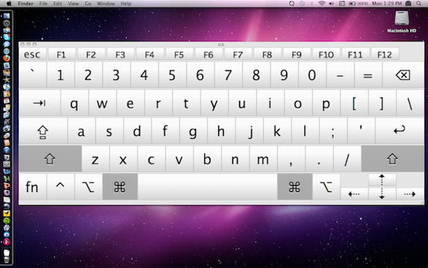Click the letter z key
The width and height of the screenshot is (428, 268).
coord(95,159)
